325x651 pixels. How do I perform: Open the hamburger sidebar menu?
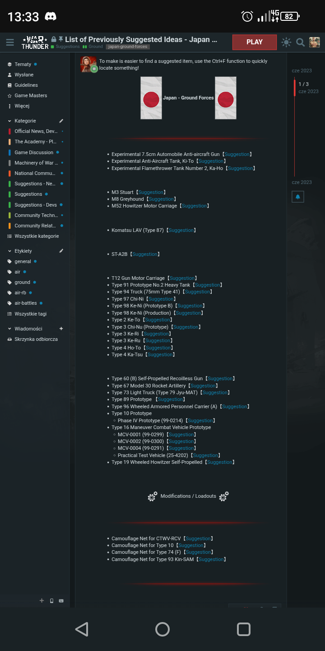coord(10,42)
